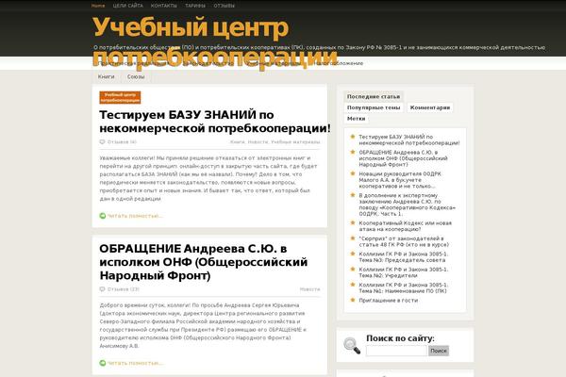Open the Отзывов (23) comments link
The height and width of the screenshot is (377, 566).
(x=123, y=289)
